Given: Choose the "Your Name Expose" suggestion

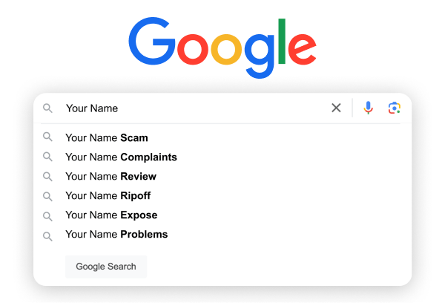Looking at the screenshot, I should click(x=111, y=215).
